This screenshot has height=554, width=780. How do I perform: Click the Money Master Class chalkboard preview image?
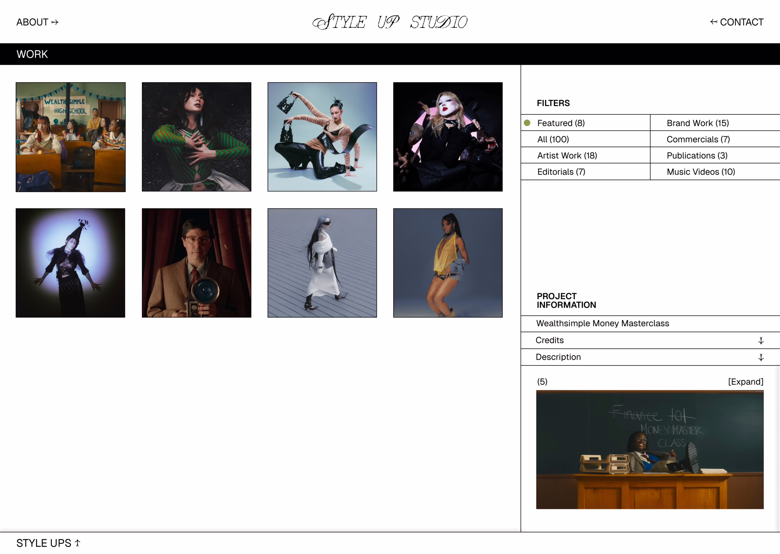pyautogui.click(x=650, y=449)
